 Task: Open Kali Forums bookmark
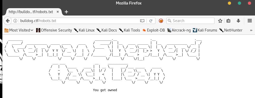205,30
